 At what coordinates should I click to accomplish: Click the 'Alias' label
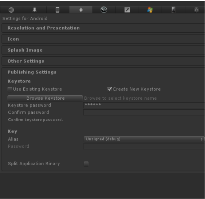click(13, 139)
